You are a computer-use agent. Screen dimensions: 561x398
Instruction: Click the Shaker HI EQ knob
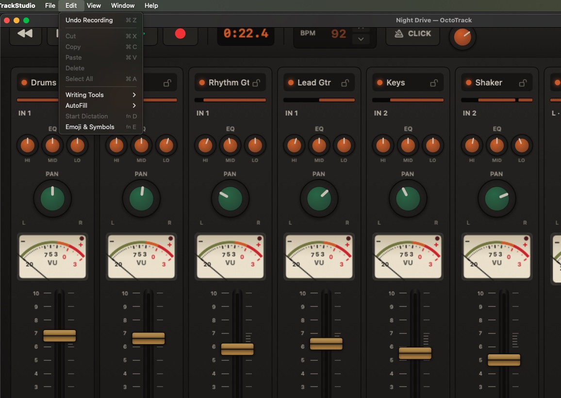pyautogui.click(x=472, y=145)
